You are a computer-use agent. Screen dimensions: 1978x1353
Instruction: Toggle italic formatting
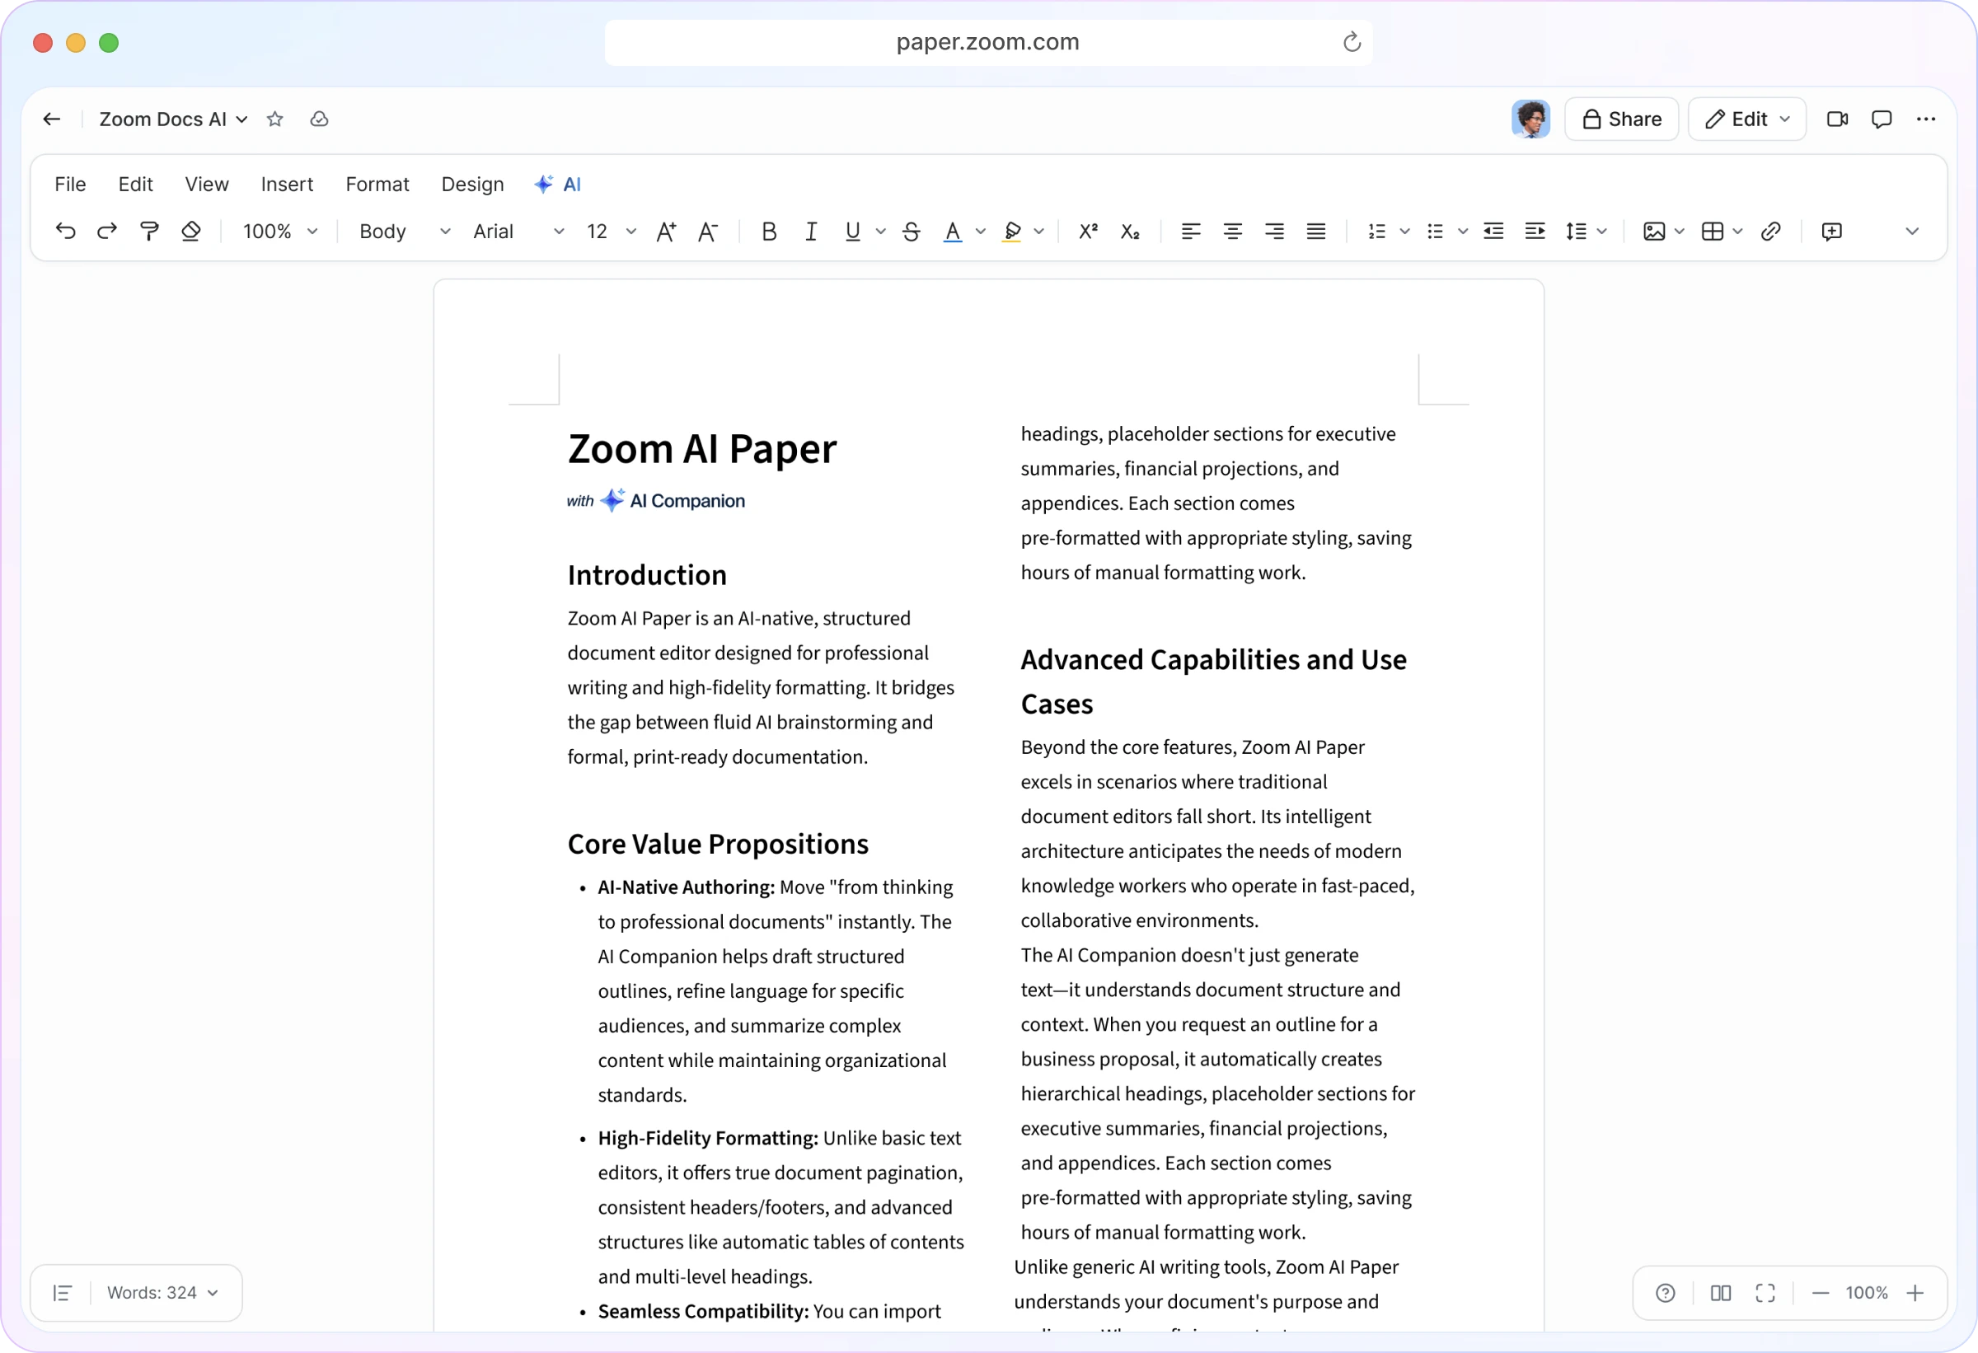tap(811, 232)
